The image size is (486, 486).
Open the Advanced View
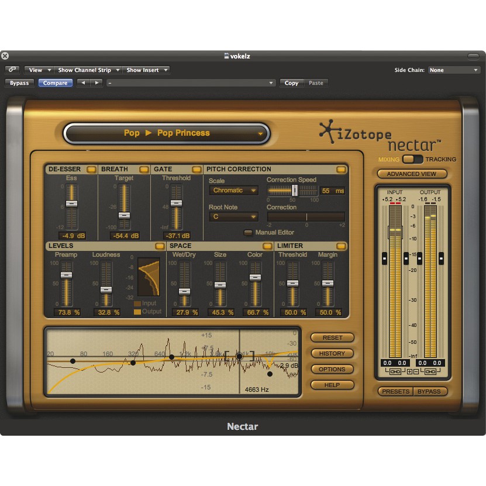coord(412,174)
